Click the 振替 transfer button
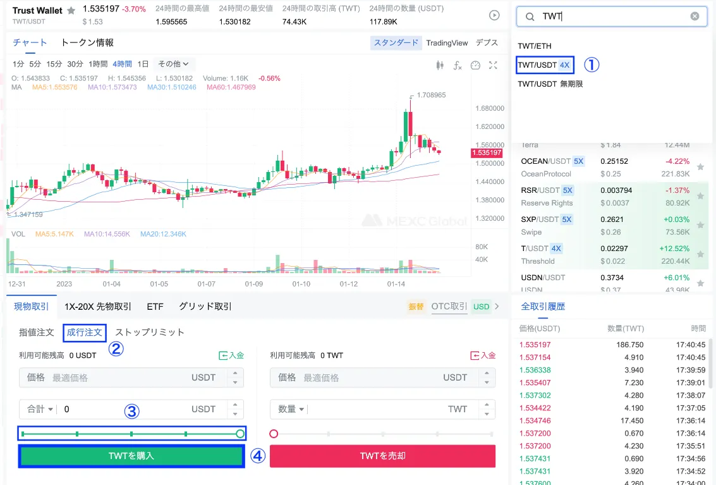This screenshot has height=485, width=716. (416, 306)
